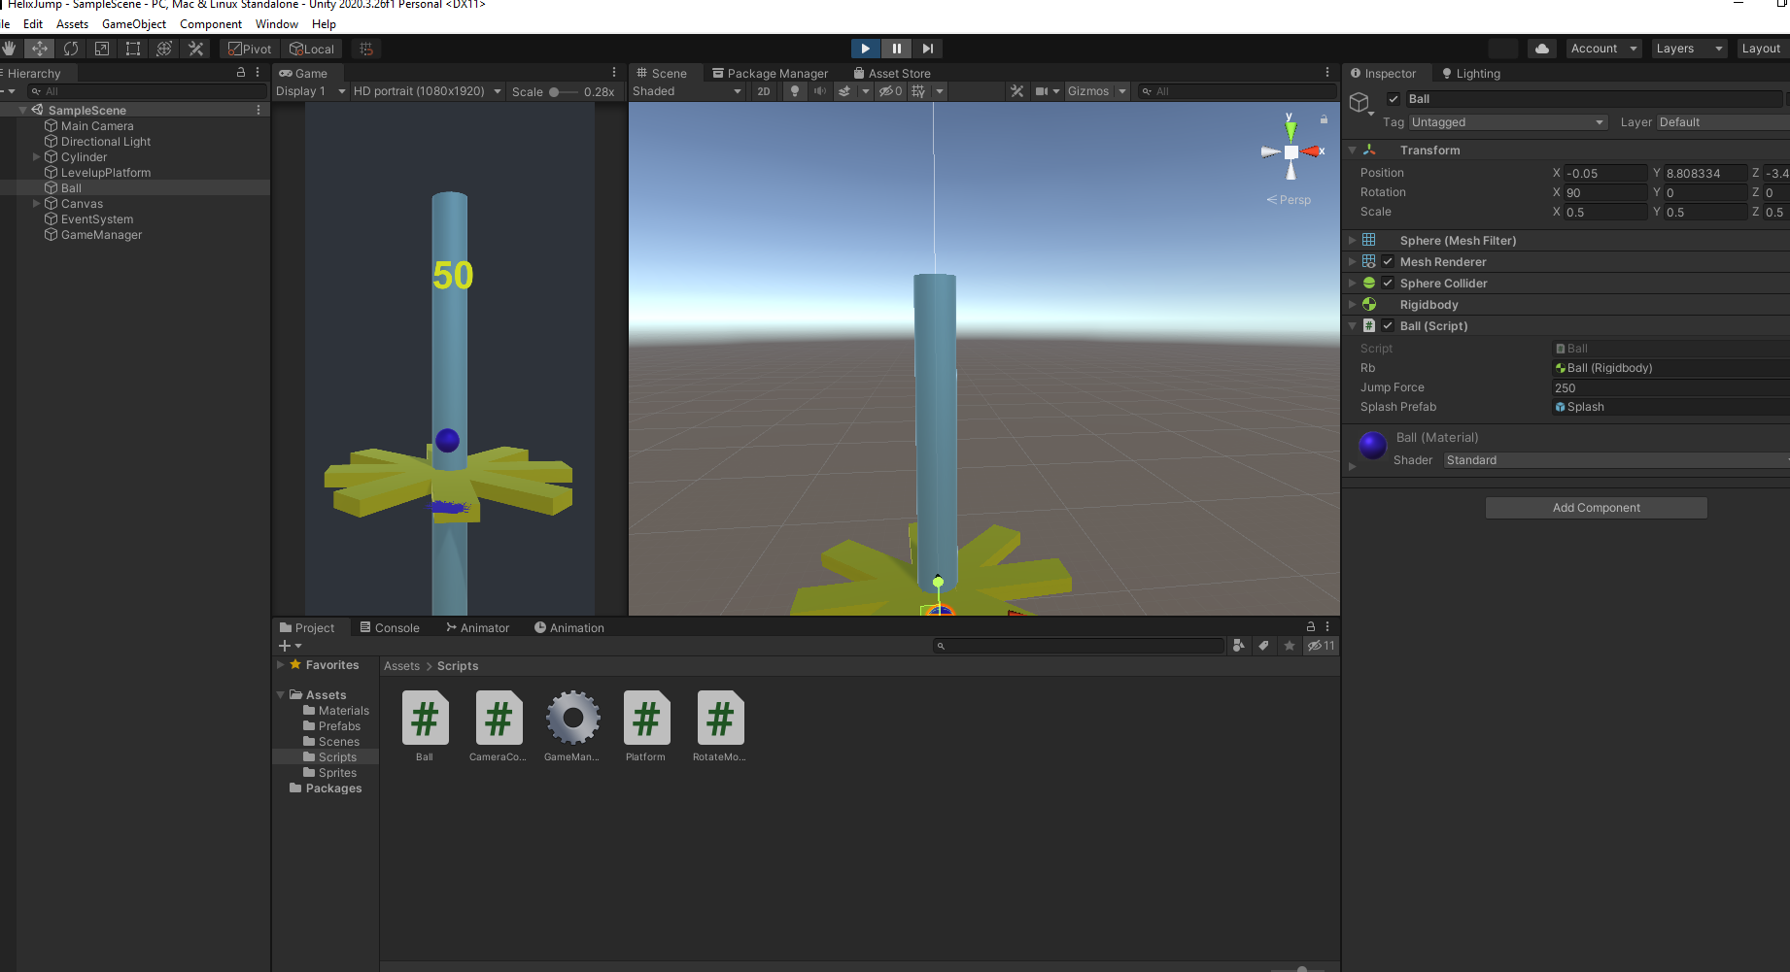Click the Add Component button
This screenshot has height=972, width=1790.
click(x=1596, y=507)
